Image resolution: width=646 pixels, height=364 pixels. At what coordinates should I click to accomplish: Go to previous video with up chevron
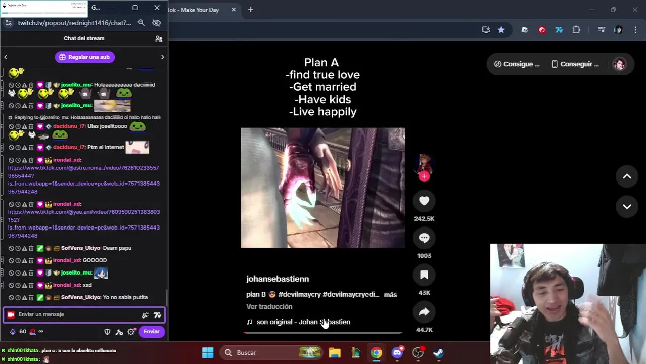(x=627, y=176)
